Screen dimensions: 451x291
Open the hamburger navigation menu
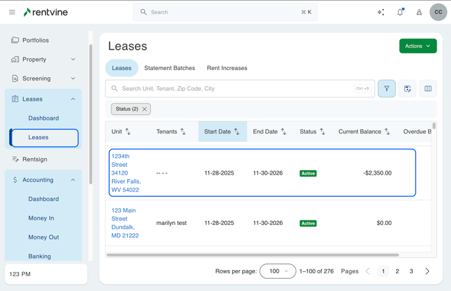pos(12,12)
